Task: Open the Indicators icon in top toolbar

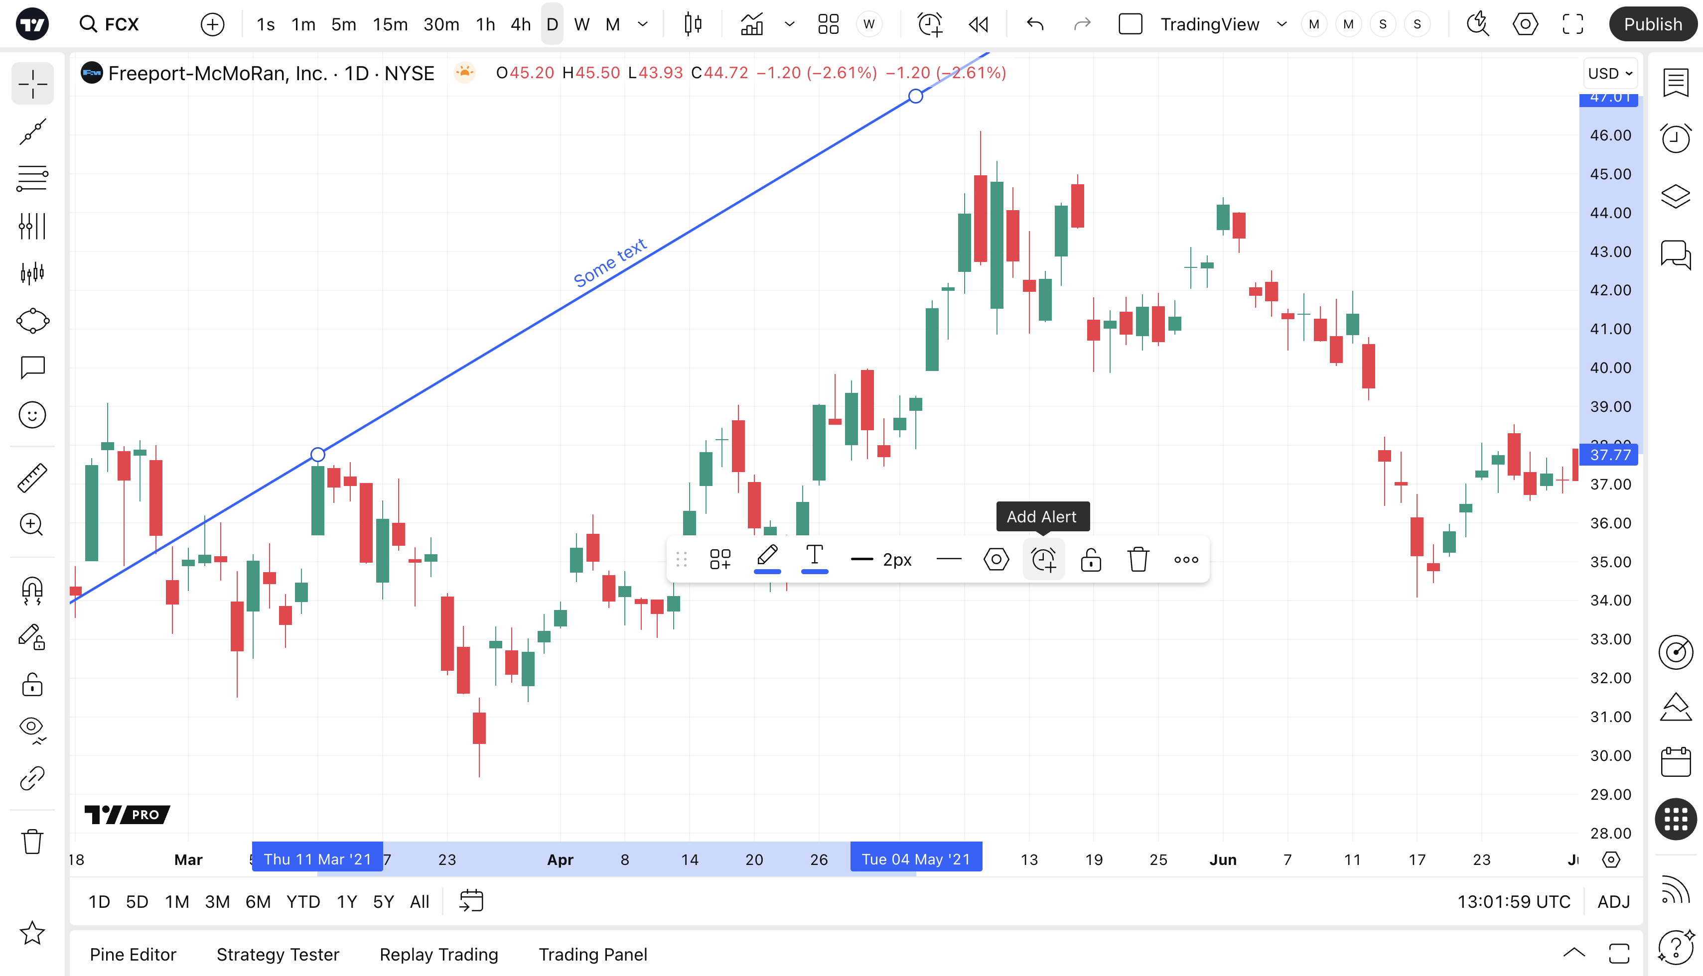Action: (x=752, y=25)
